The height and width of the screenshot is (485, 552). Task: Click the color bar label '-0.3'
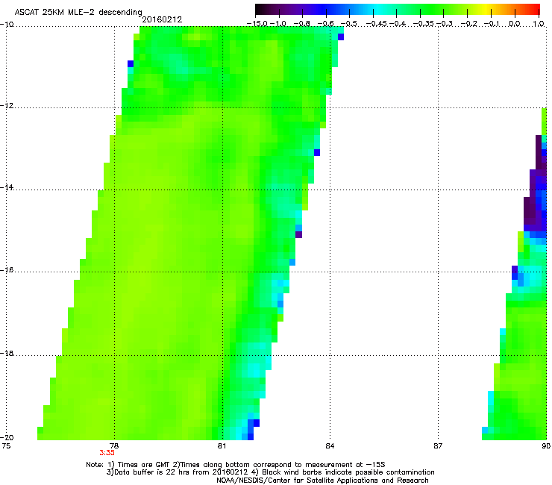click(445, 24)
